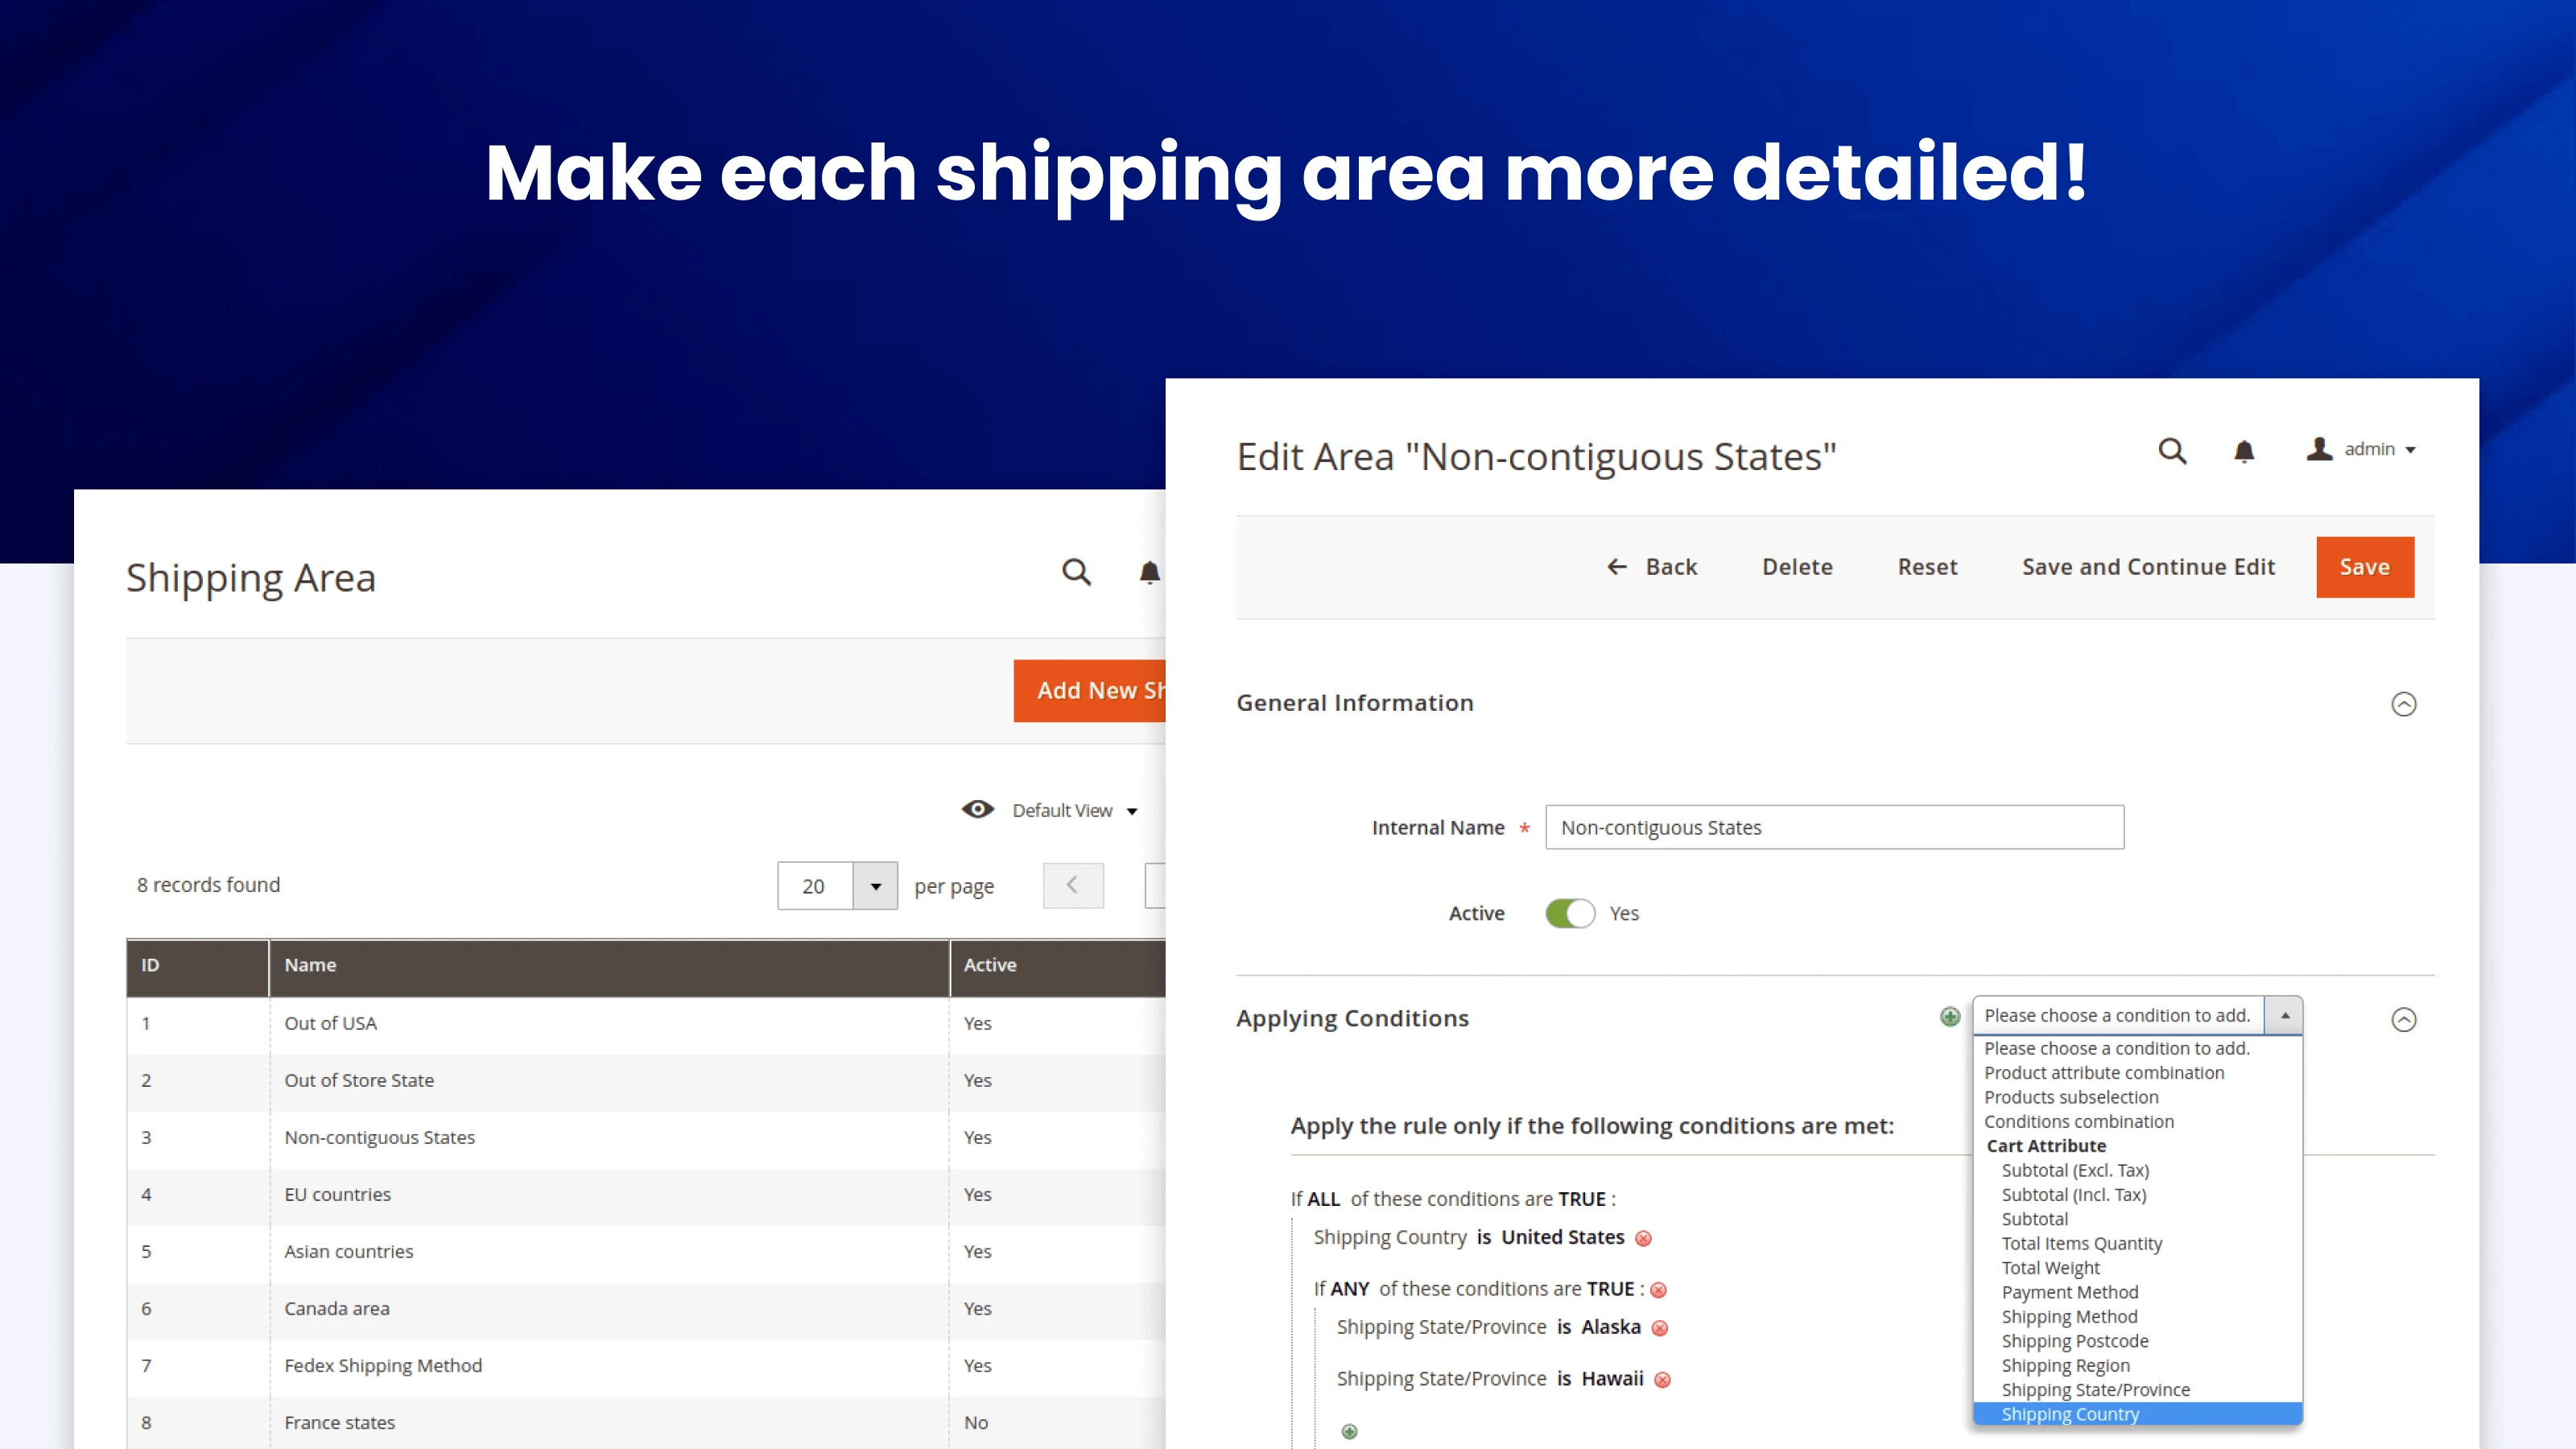Click the Internal Name text field
This screenshot has height=1449, width=2576.
point(1834,827)
